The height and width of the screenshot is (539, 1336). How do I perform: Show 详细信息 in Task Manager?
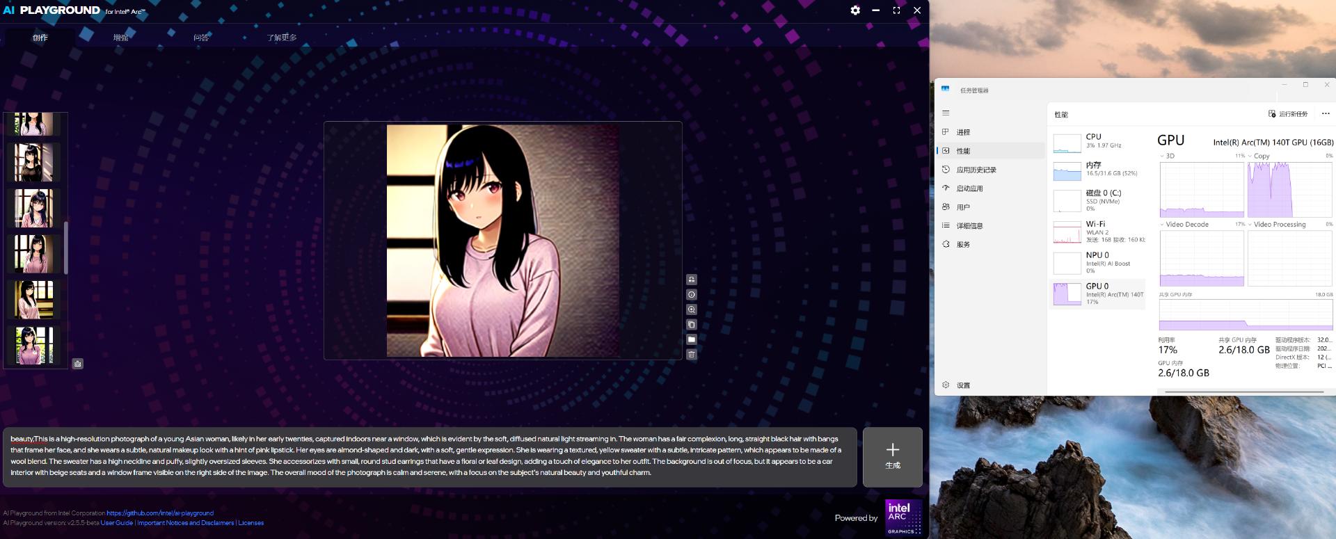coord(990,226)
